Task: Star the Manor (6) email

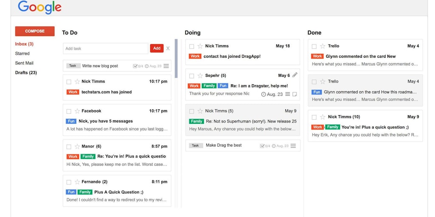Action: coord(77,147)
